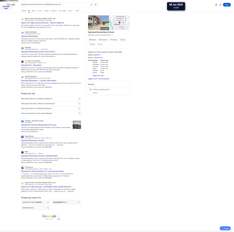Open the DonorsChoose 'Spickard Elementary School' result
Image resolution: width=234 pixels, height=232 pixels.
pyautogui.click(x=32, y=141)
